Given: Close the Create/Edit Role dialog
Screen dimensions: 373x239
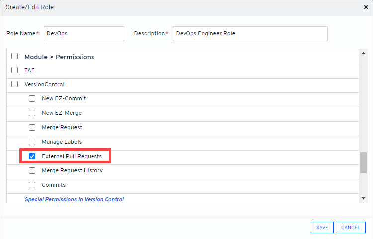Looking at the screenshot, I should pyautogui.click(x=366, y=7).
